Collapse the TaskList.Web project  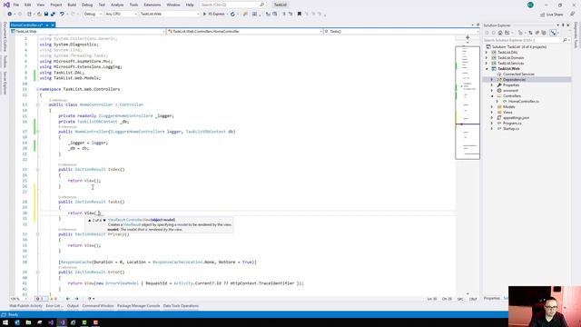click(x=487, y=69)
